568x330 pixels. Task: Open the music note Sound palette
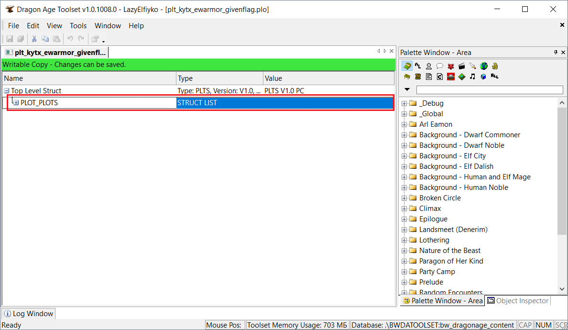(x=472, y=77)
